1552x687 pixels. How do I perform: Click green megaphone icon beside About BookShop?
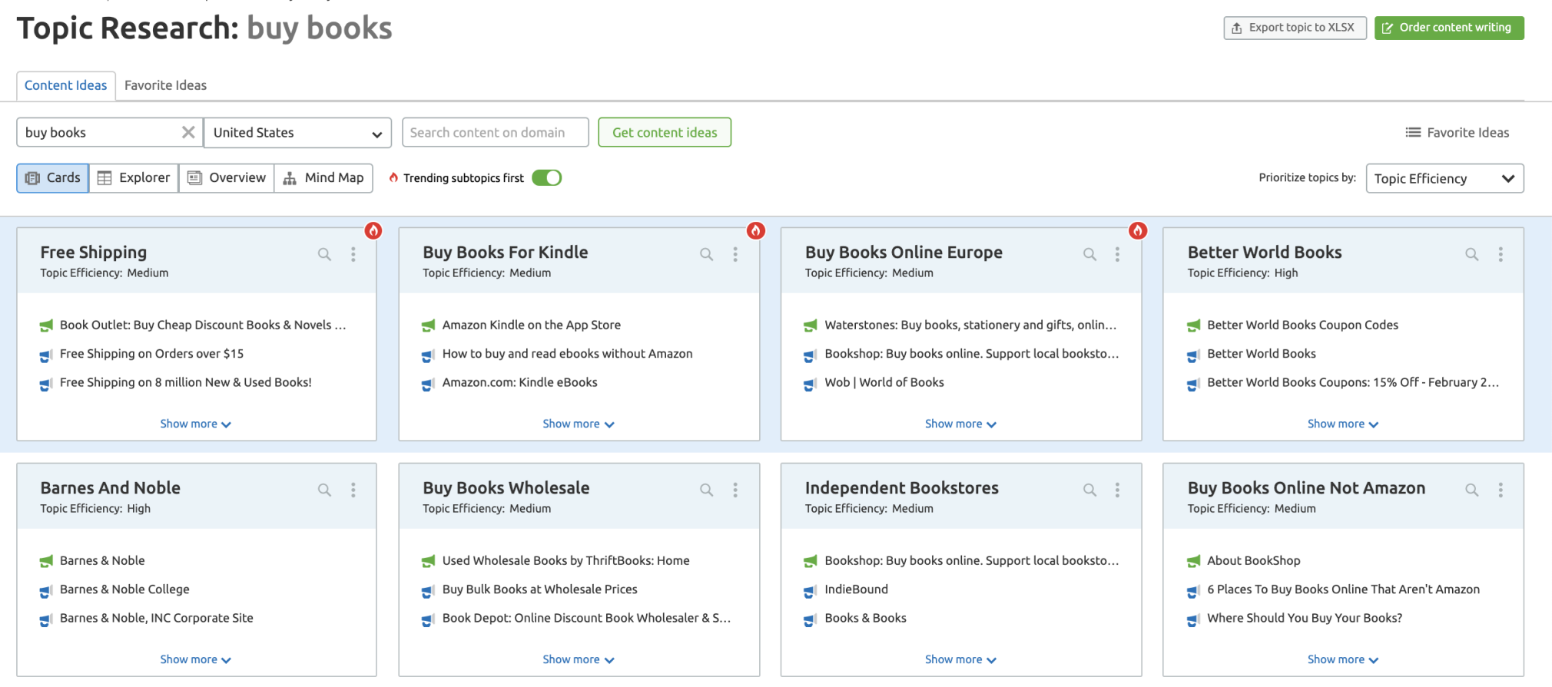click(1193, 561)
